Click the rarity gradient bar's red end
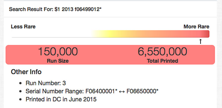This screenshot has width=222, height=108. pos(206,34)
